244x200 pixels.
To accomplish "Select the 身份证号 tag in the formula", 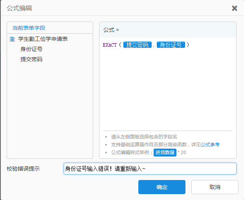I will (171, 45).
